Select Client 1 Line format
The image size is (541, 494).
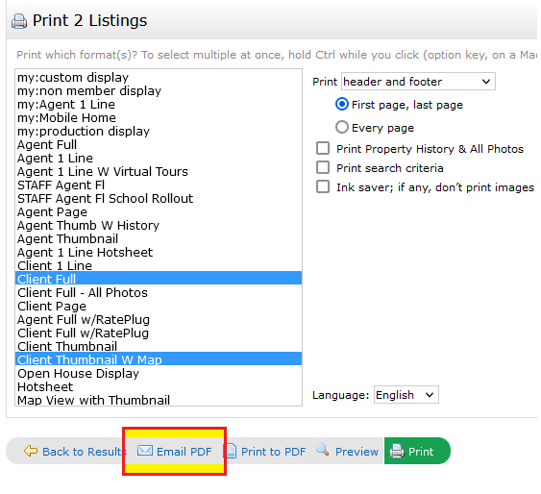tap(159, 265)
